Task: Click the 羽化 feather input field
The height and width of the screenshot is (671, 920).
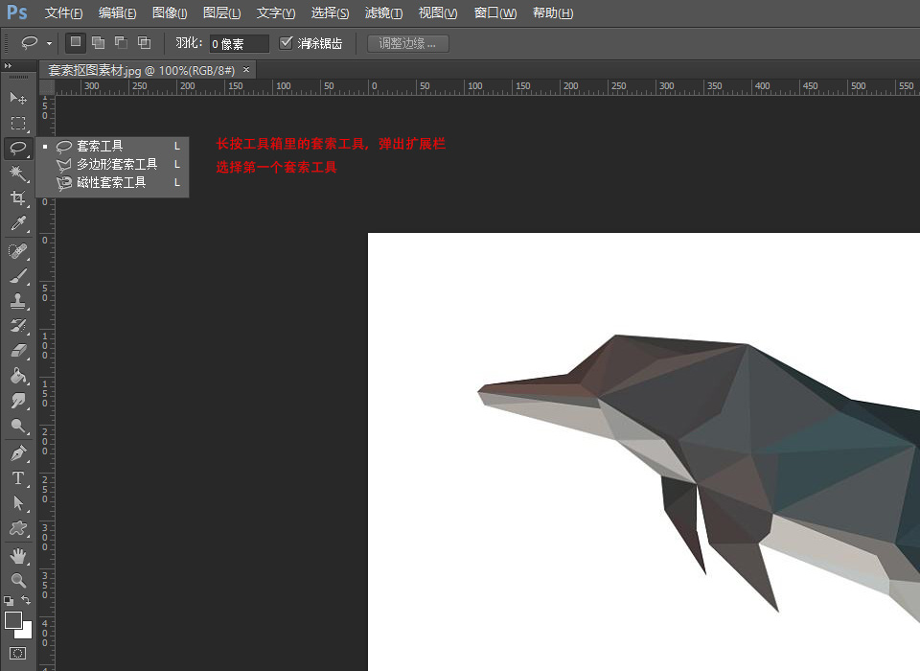Action: [239, 44]
